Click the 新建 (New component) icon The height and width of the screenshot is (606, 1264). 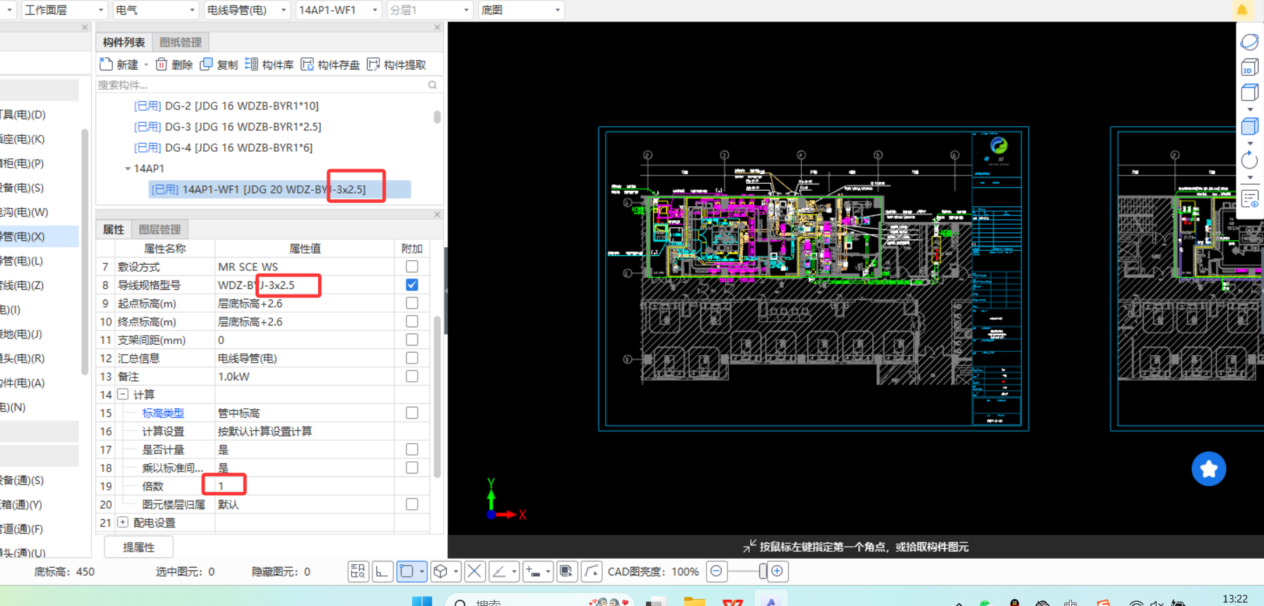[106, 64]
